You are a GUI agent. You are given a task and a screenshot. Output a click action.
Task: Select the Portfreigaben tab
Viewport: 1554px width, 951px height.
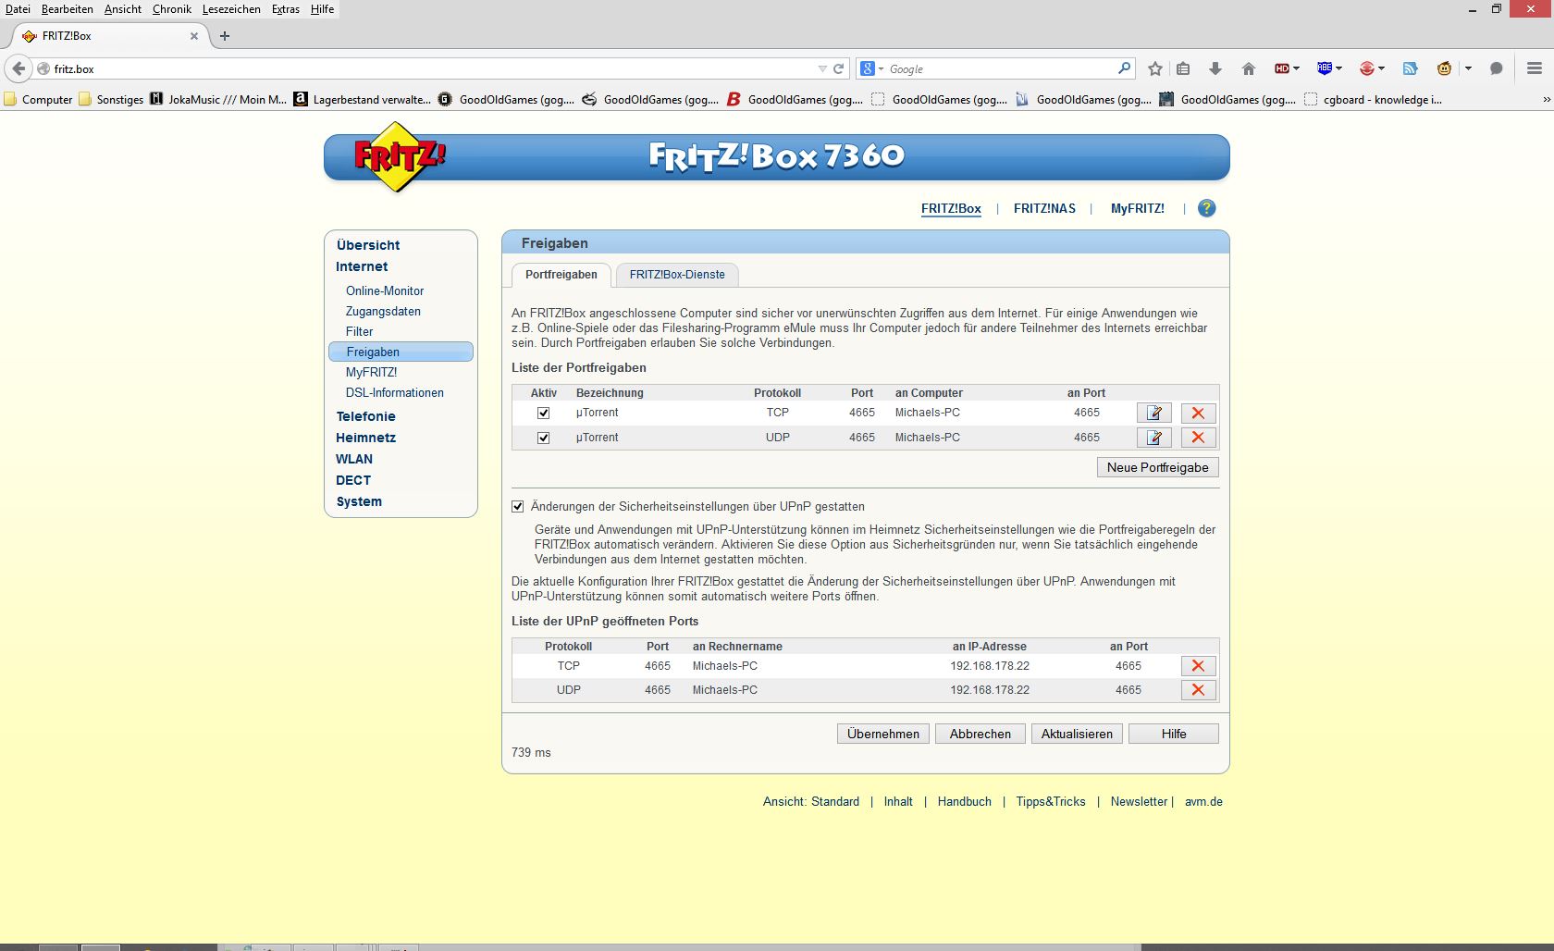click(561, 275)
